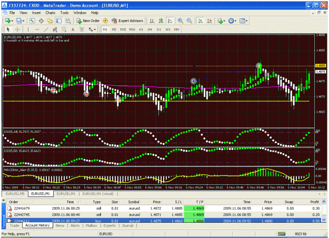Open the News terminal tab
329x238 pixels.
click(60, 225)
